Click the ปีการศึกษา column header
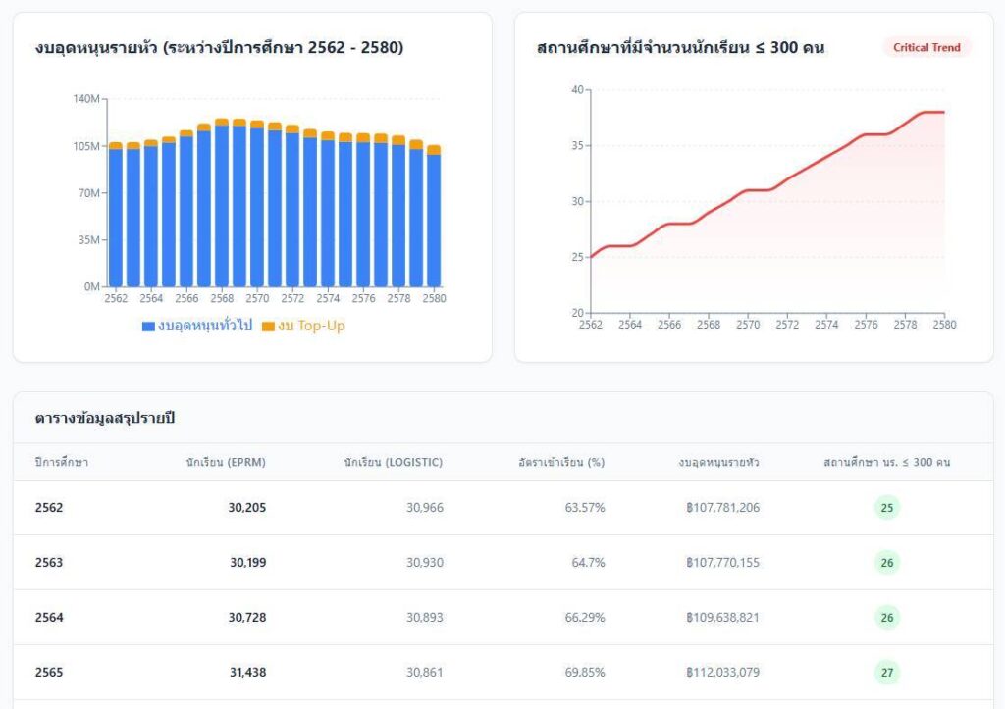 [x=61, y=462]
